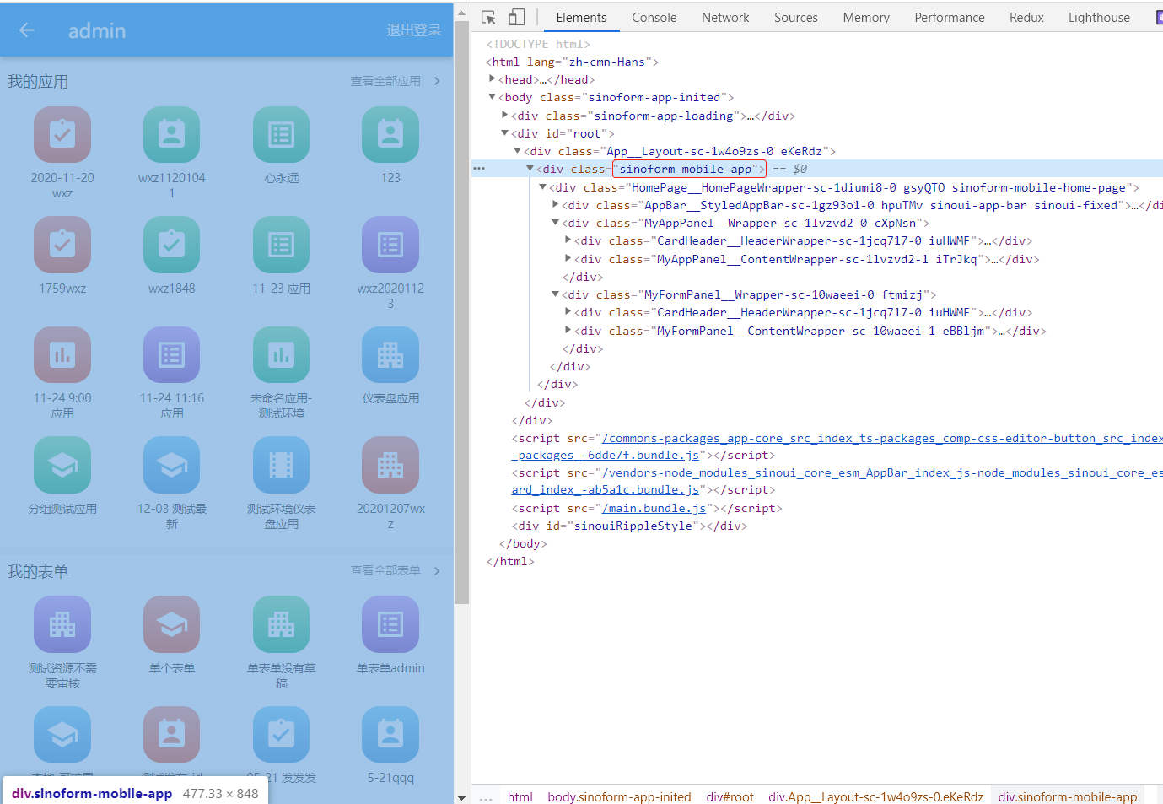Open the 11-23 应用 app icon
The image size is (1163, 804).
pyautogui.click(x=281, y=245)
